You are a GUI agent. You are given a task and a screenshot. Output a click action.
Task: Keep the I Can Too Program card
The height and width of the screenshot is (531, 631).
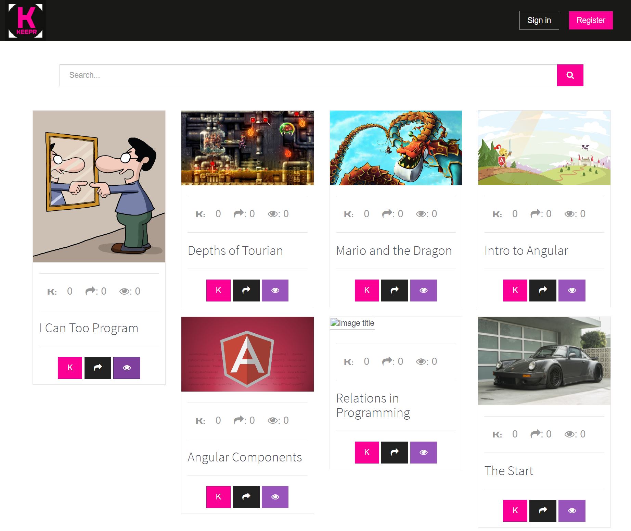pos(70,368)
